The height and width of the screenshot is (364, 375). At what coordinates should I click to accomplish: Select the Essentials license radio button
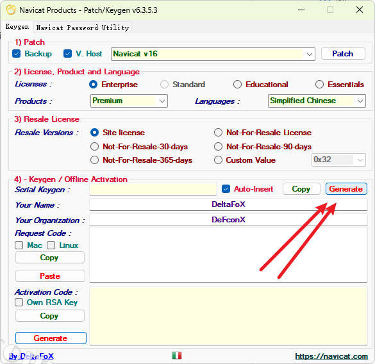319,85
